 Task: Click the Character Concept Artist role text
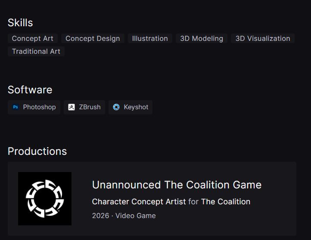pos(139,202)
